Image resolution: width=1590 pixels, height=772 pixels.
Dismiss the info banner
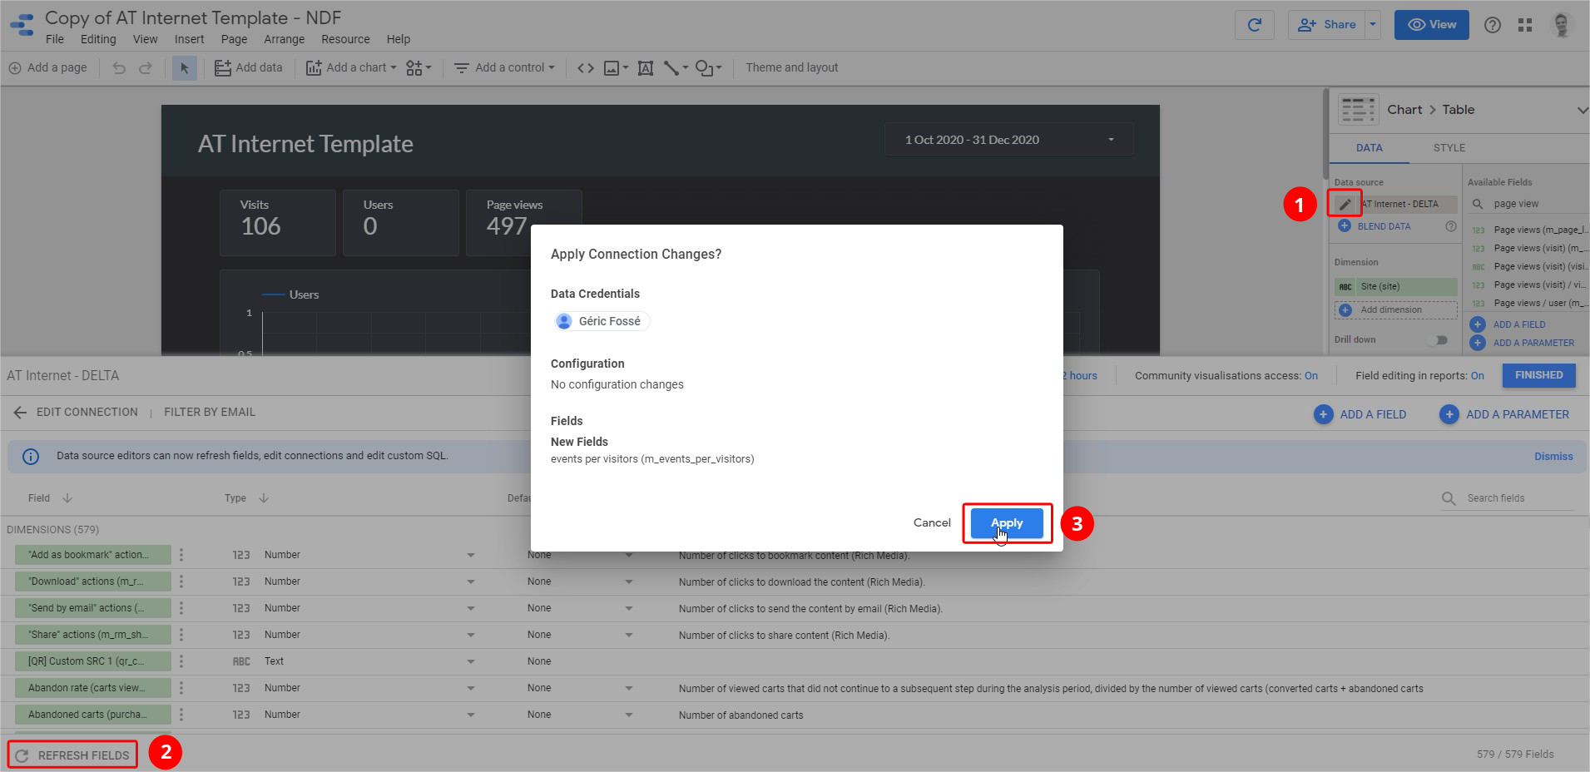[1553, 456]
